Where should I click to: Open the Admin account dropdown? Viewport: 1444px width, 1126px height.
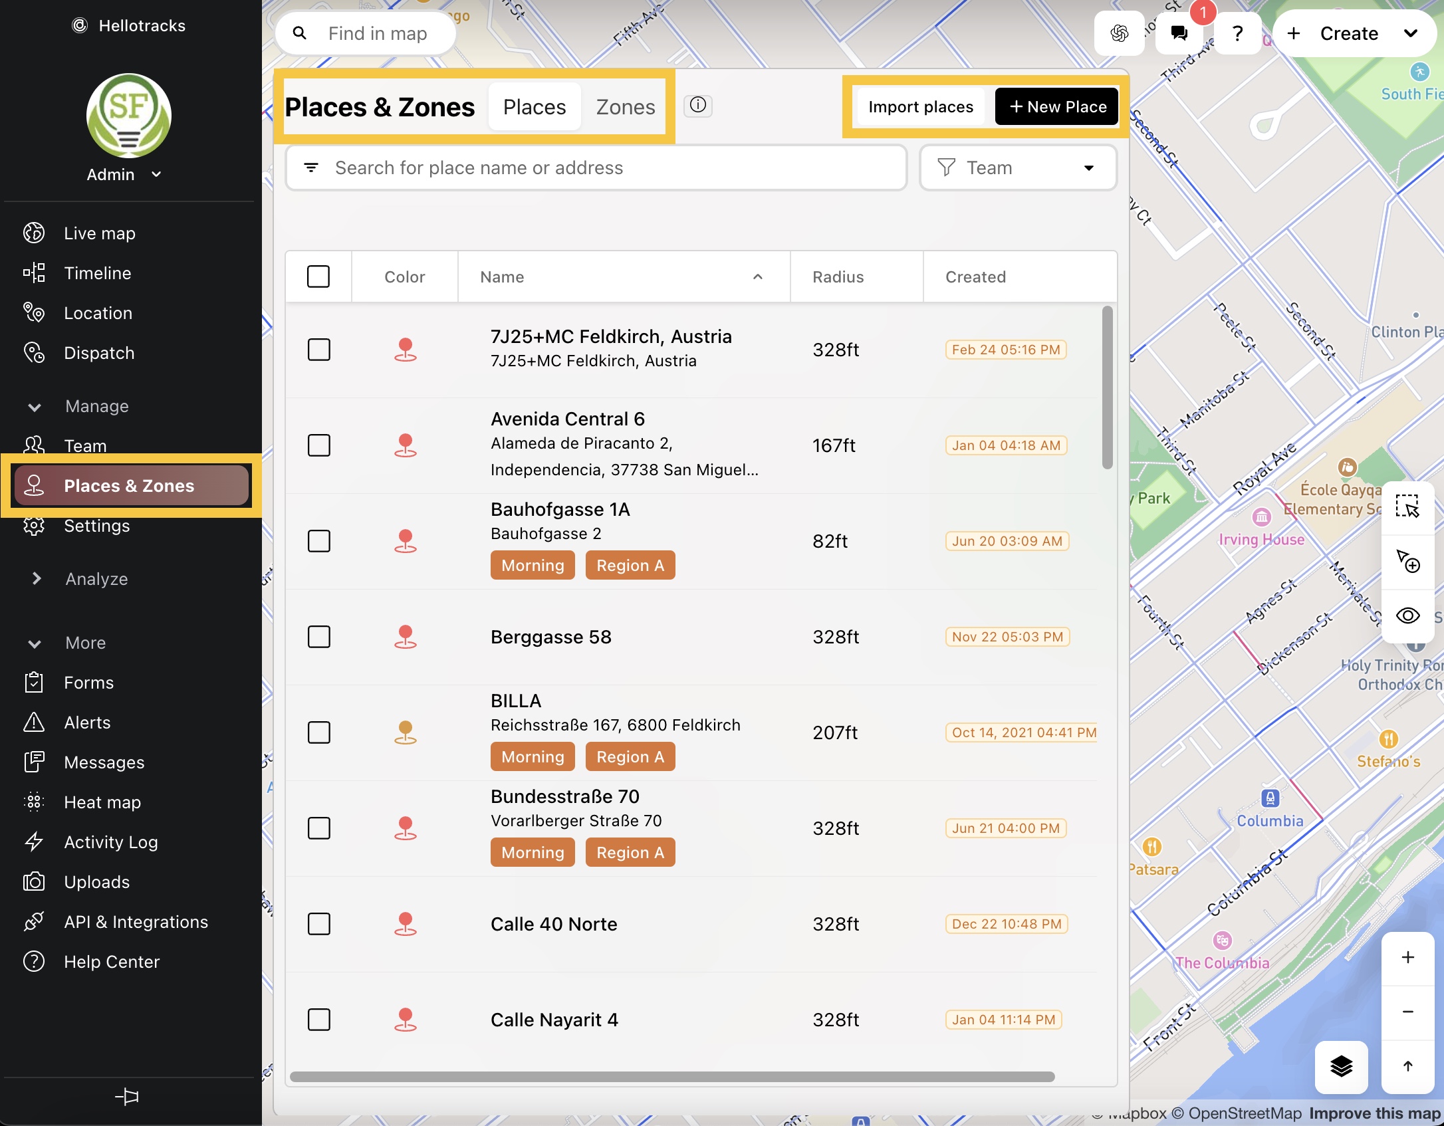pyautogui.click(x=126, y=174)
